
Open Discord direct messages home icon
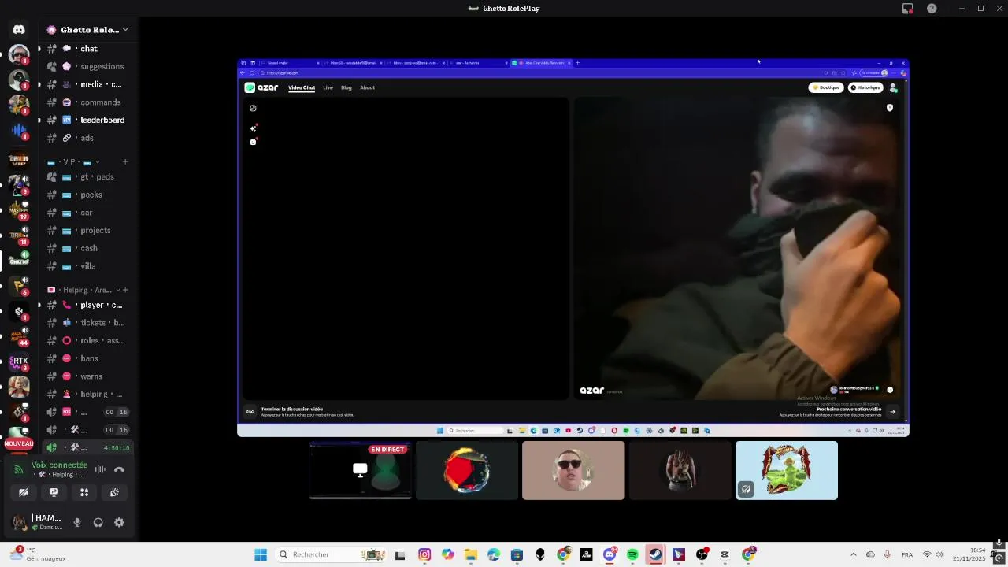19,30
